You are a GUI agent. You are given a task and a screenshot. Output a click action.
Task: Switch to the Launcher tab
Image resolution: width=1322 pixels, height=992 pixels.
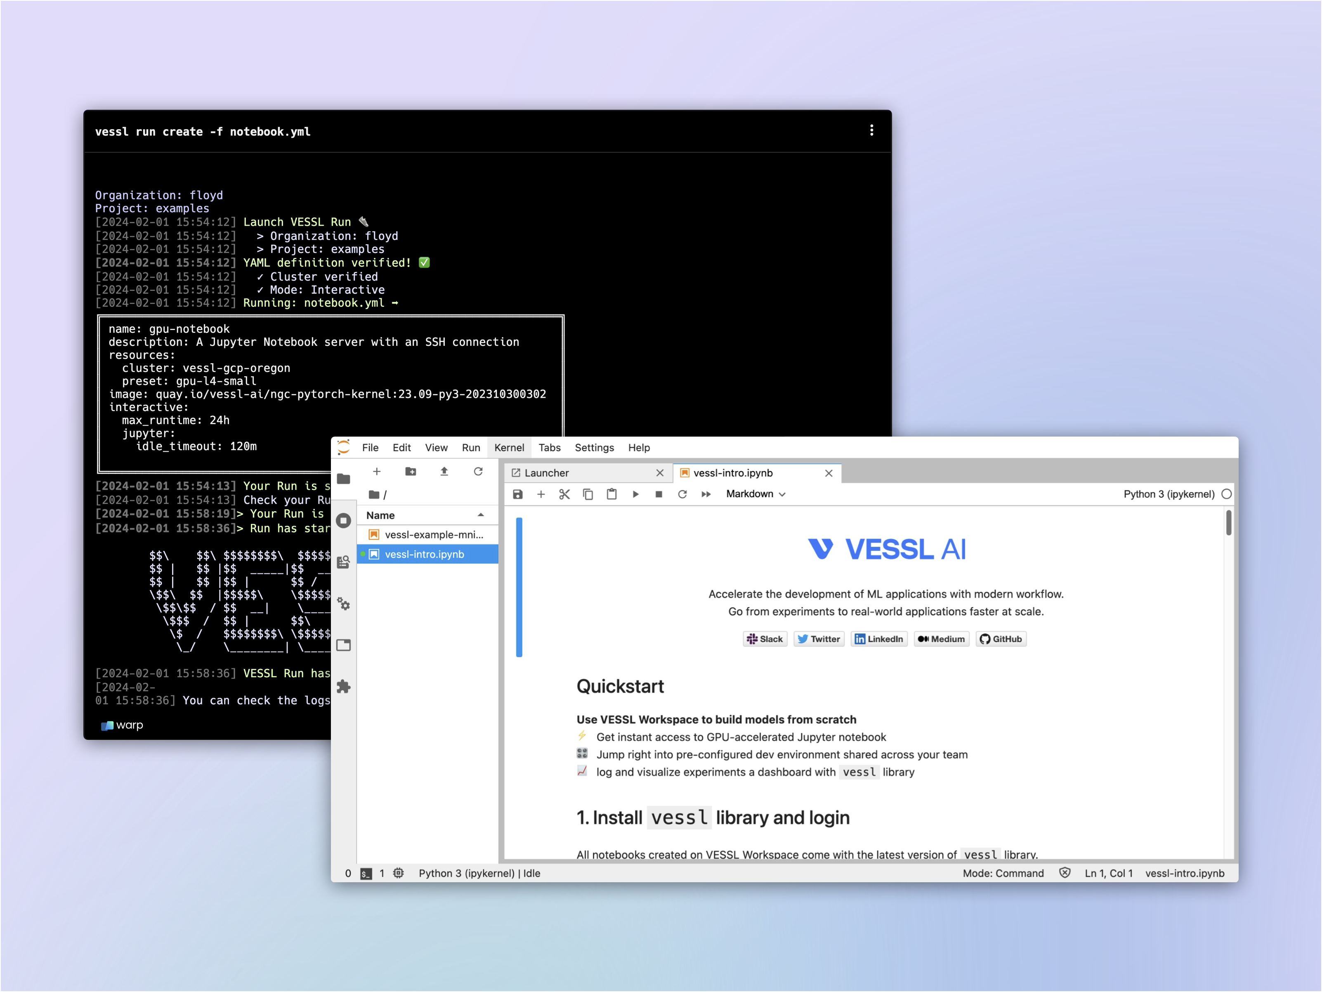546,473
